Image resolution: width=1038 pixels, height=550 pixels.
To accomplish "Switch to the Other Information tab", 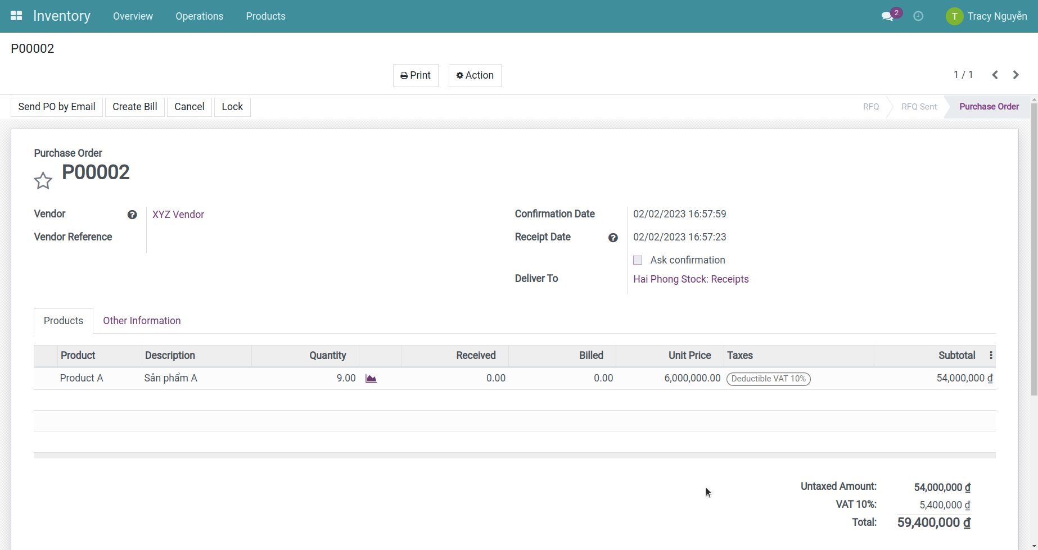I will click(141, 320).
